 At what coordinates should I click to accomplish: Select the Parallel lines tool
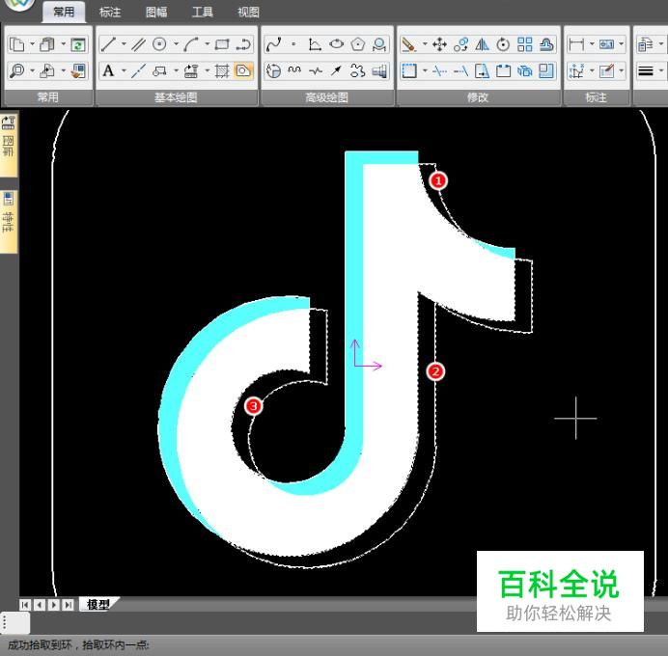[x=138, y=44]
